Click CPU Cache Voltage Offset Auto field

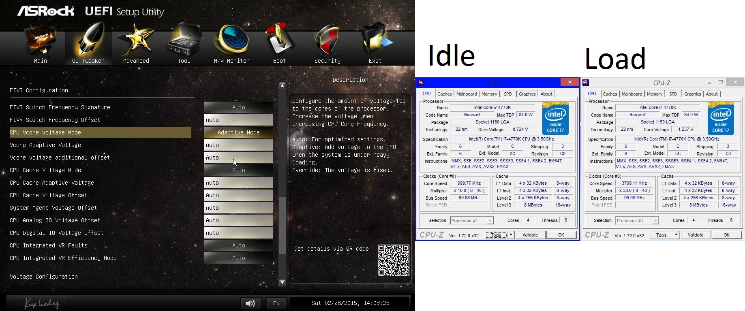pyautogui.click(x=239, y=195)
